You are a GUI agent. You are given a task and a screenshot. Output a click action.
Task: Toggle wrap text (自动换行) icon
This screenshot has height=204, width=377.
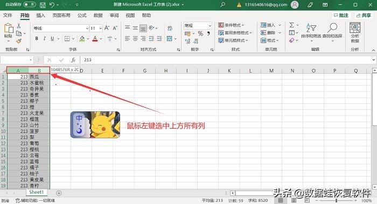[x=170, y=28]
